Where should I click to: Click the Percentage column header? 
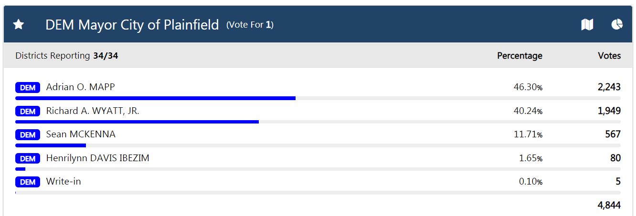click(519, 56)
